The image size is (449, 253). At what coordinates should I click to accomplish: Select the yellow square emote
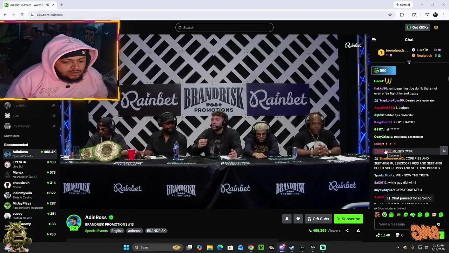[x=398, y=215]
